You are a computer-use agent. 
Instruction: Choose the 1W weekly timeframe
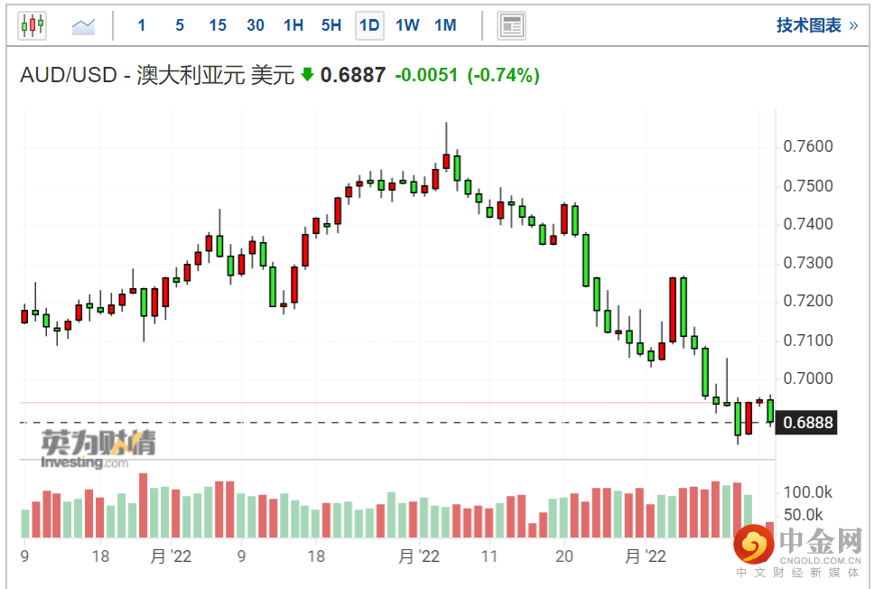tap(407, 25)
